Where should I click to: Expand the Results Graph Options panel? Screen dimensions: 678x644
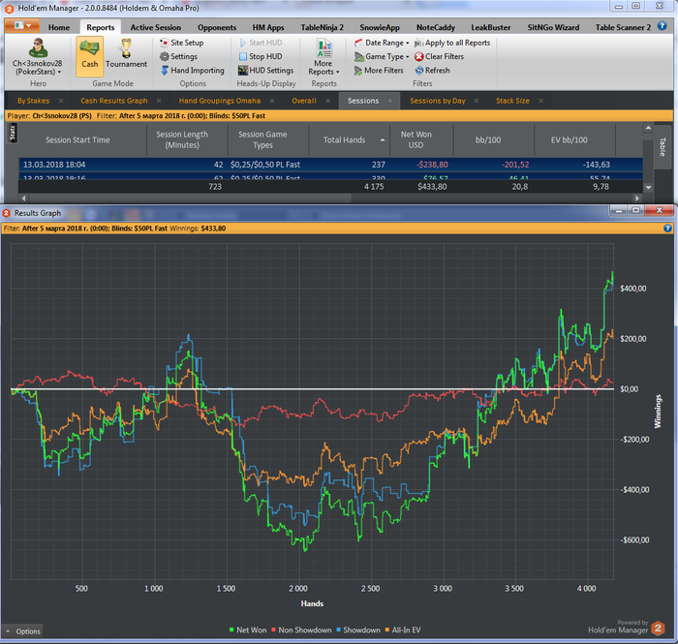(x=23, y=631)
